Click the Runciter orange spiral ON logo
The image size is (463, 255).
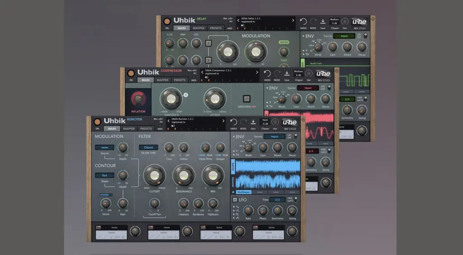coord(97,121)
